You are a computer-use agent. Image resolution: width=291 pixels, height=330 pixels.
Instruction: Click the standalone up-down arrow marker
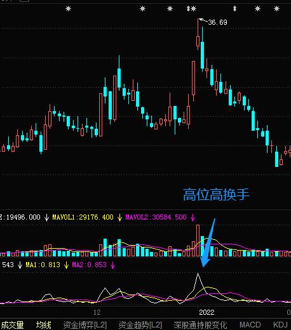234,9
